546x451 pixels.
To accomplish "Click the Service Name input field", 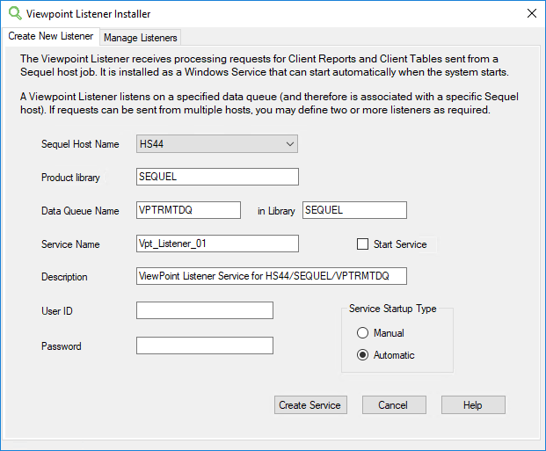I will pos(217,244).
